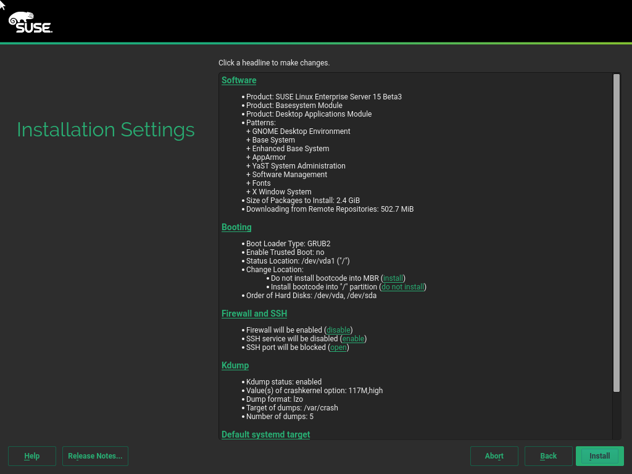Click 'do not install' link for partition bootcode
This screenshot has height=474, width=632.
coord(404,287)
